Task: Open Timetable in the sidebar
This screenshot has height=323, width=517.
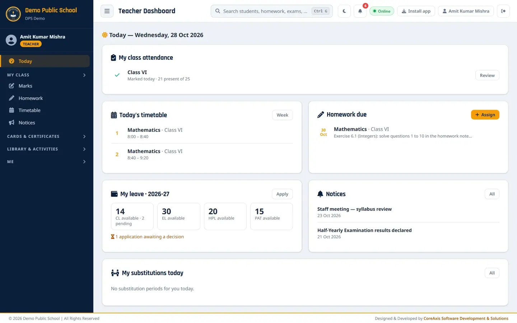Action: pos(45,110)
